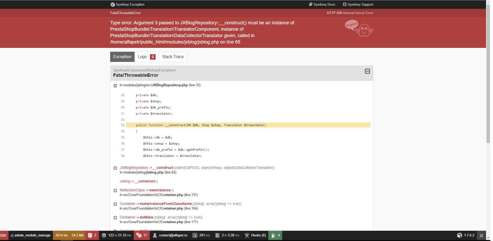493x241 pixels.
Task: Click the 122 in 21.33 ms query stats
Action: pyautogui.click(x=120, y=235)
